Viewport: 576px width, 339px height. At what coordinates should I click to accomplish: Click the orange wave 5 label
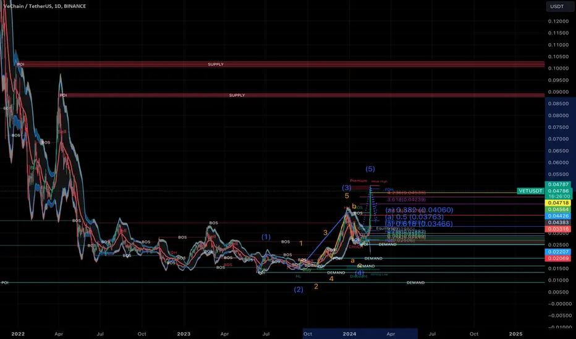(x=347, y=196)
